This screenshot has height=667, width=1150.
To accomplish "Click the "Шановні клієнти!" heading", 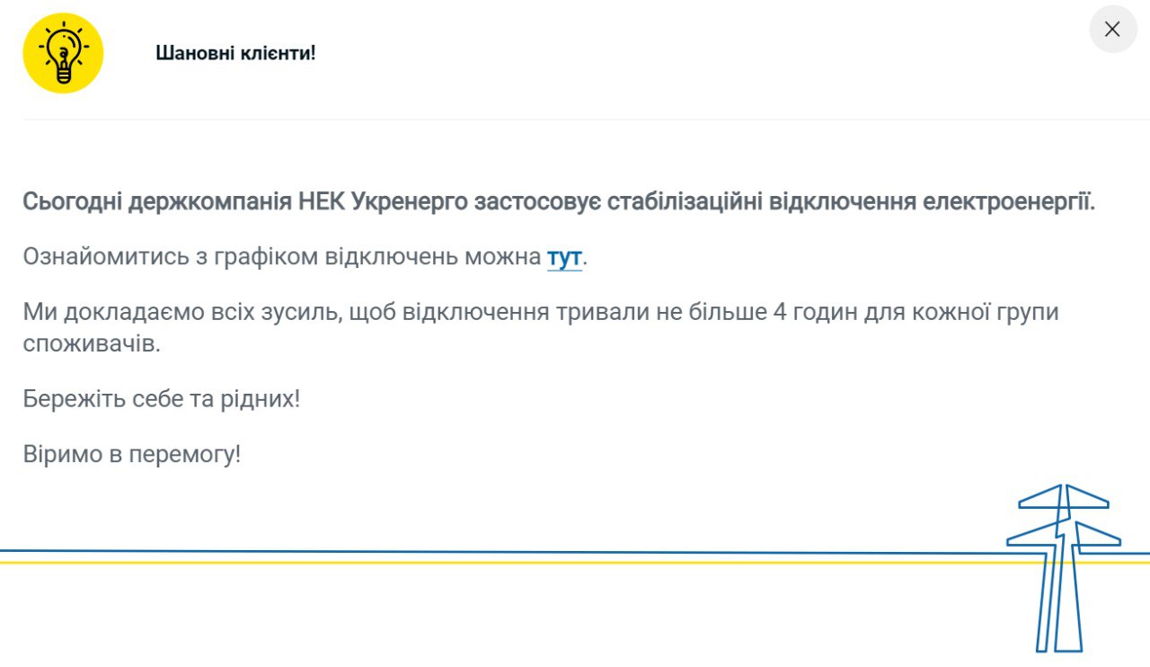I will [235, 53].
